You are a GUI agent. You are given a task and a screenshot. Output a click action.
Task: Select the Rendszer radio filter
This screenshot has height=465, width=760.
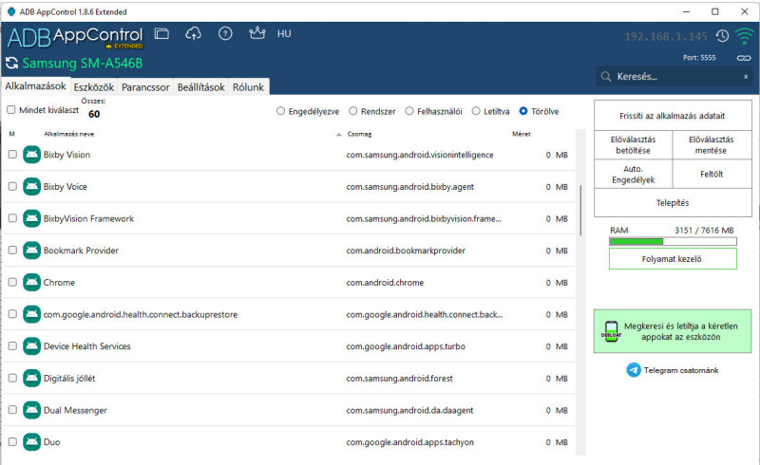(x=352, y=111)
